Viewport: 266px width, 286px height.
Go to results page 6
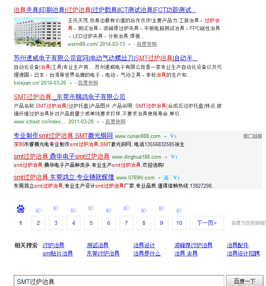[109, 223]
